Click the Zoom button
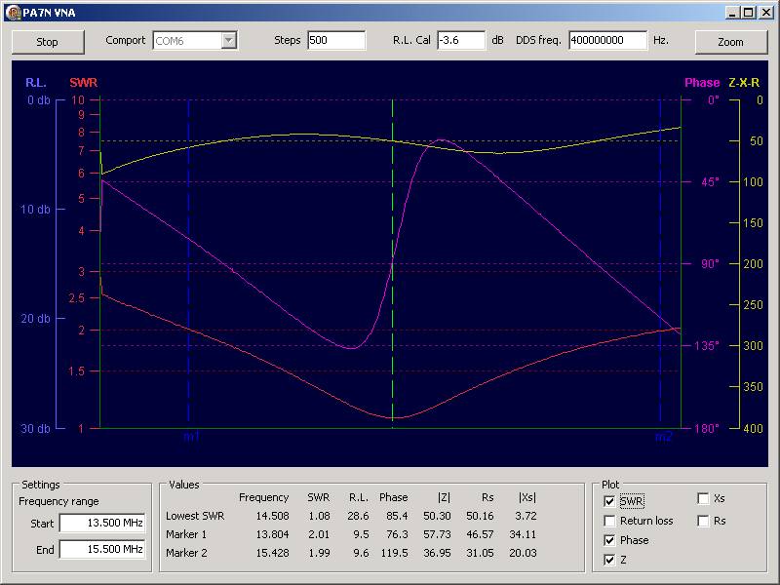 click(x=730, y=41)
